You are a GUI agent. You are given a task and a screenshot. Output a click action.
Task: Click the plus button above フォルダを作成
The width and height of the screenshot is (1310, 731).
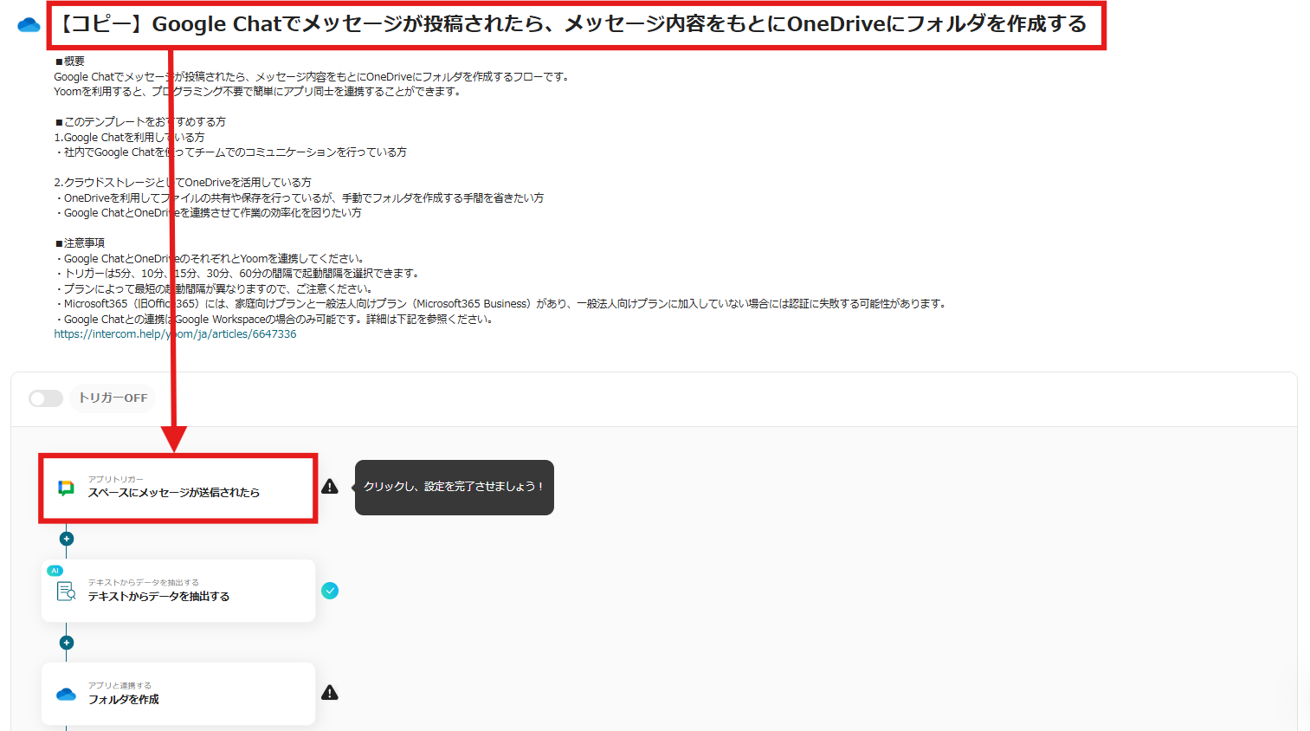tap(67, 642)
